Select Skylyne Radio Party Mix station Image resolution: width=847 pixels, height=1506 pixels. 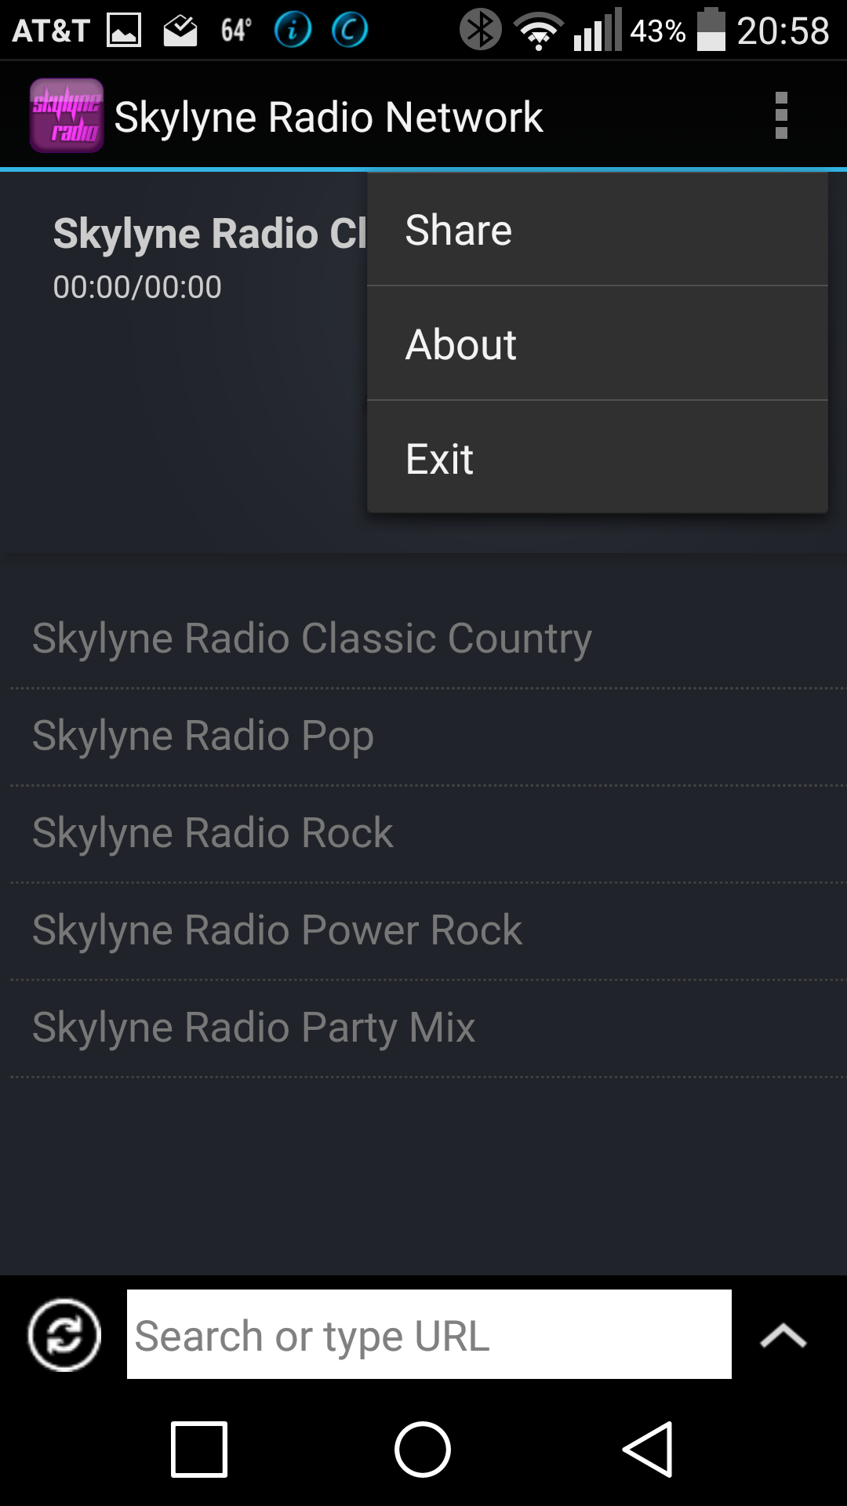tap(253, 1026)
